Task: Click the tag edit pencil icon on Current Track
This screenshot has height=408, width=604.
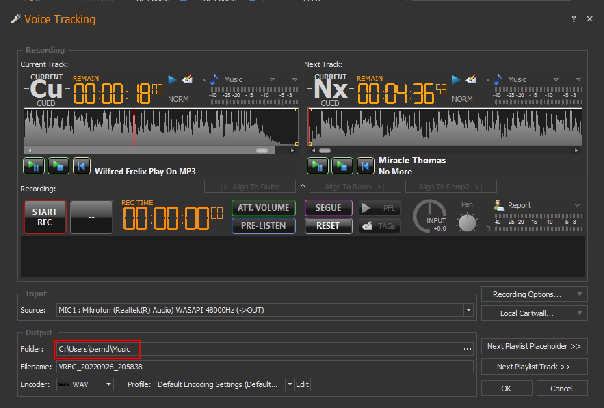Action: click(x=187, y=80)
